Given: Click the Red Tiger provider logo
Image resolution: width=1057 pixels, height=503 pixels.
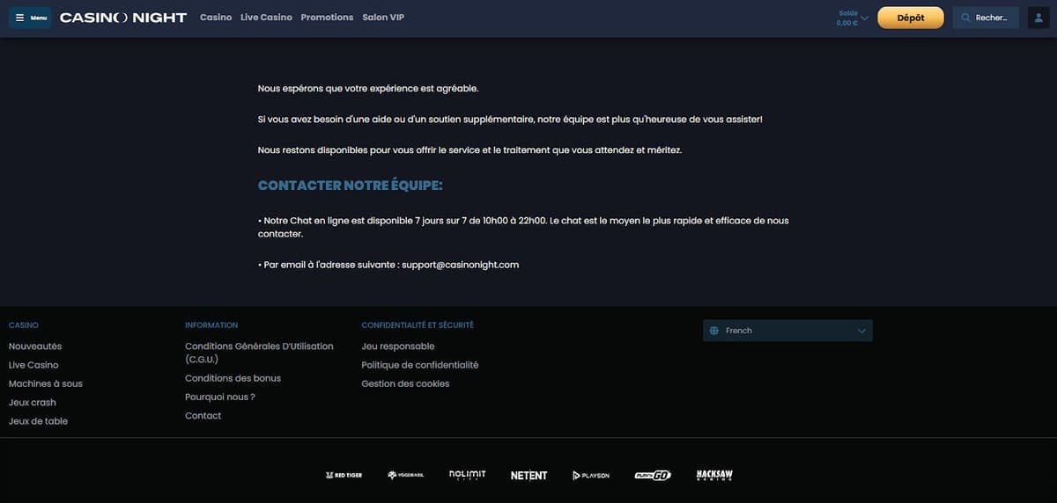Looking at the screenshot, I should pos(344,475).
